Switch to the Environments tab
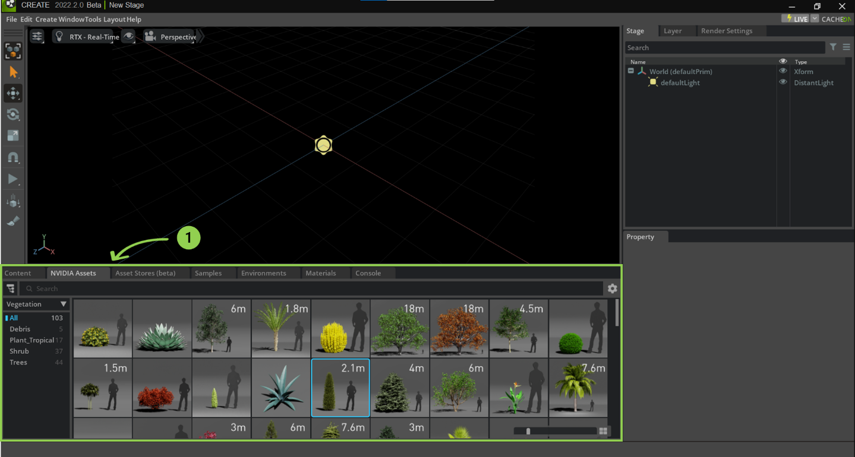The height and width of the screenshot is (457, 855). pos(264,273)
